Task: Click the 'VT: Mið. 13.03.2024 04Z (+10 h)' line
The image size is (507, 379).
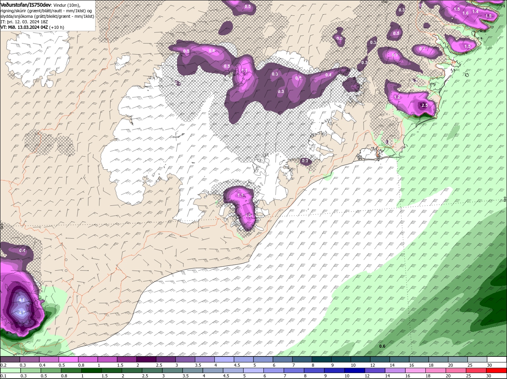Action: coord(32,27)
